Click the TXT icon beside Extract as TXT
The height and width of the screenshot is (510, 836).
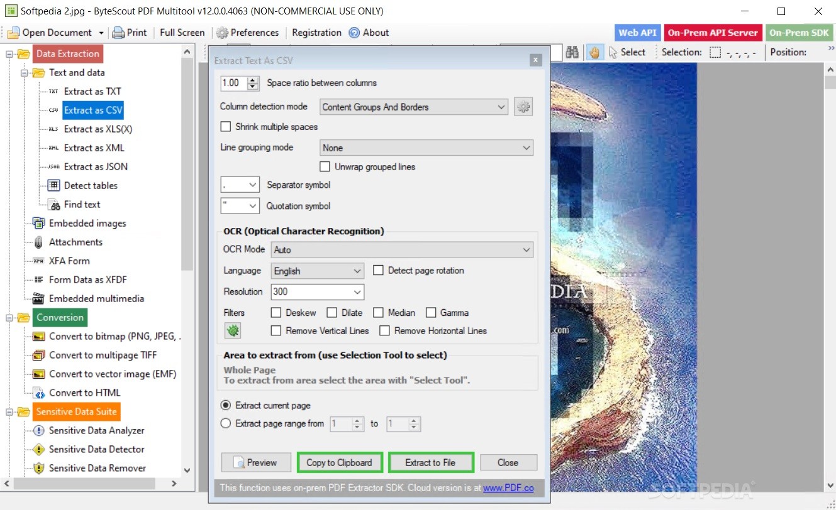[x=53, y=92]
